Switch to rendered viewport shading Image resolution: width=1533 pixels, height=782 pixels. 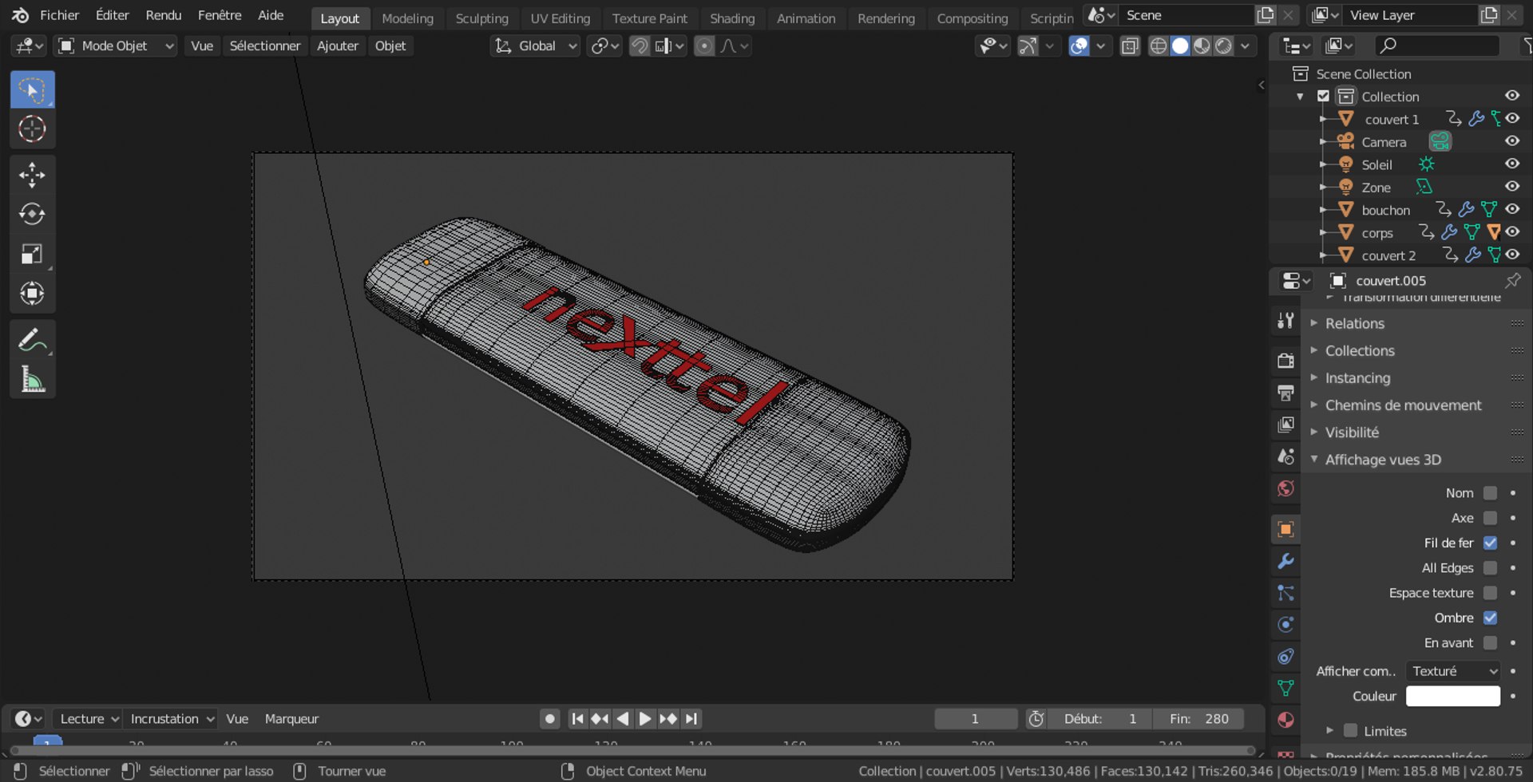click(1223, 46)
